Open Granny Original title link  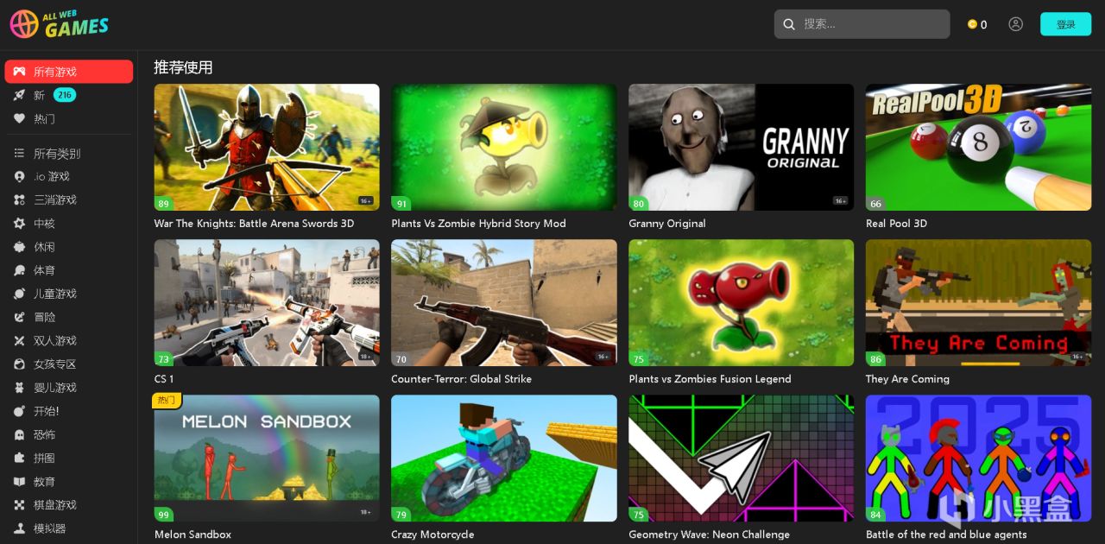tap(667, 223)
